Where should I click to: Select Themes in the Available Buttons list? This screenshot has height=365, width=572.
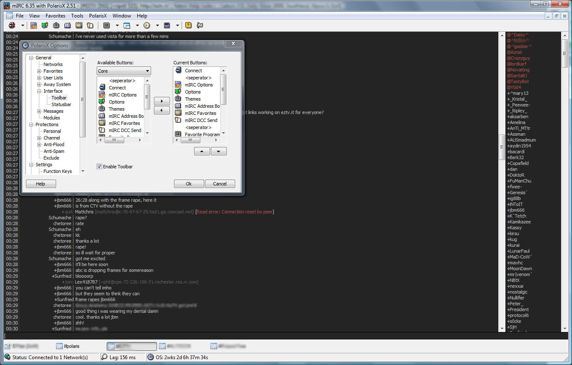tap(116, 109)
